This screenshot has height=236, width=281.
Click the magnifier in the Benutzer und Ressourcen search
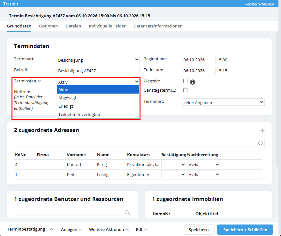pos(127,212)
